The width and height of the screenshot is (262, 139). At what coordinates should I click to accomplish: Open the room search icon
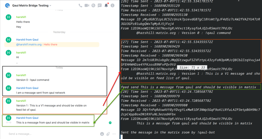pyautogui.click(x=93, y=6)
